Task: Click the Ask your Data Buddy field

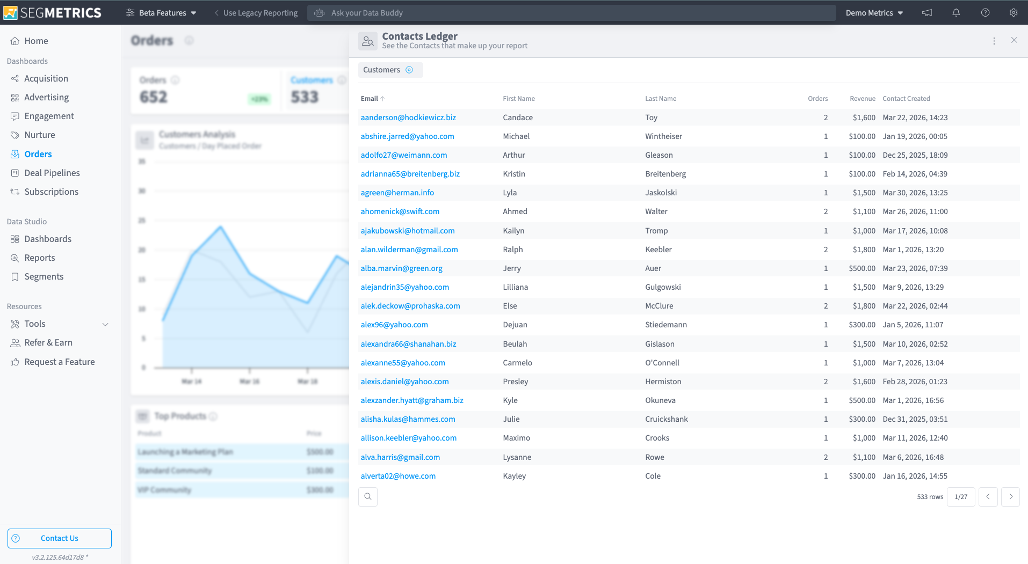Action: 571,13
